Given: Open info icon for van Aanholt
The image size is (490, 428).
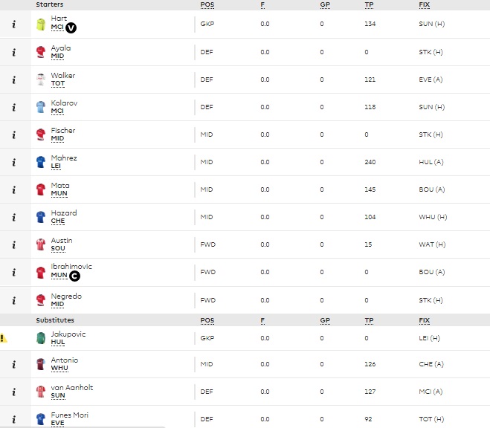Looking at the screenshot, I should tap(13, 392).
